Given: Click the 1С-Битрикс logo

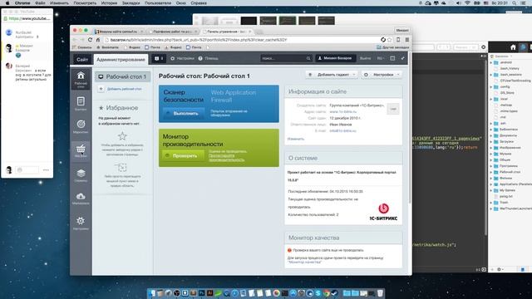Looking at the screenshot, I should pos(383,213).
